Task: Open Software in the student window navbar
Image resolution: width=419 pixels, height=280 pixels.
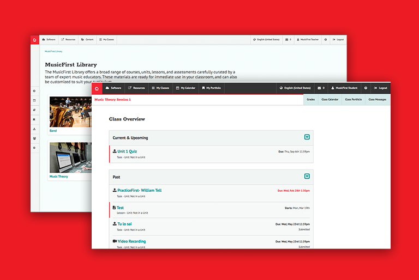Action: pyautogui.click(x=113, y=88)
